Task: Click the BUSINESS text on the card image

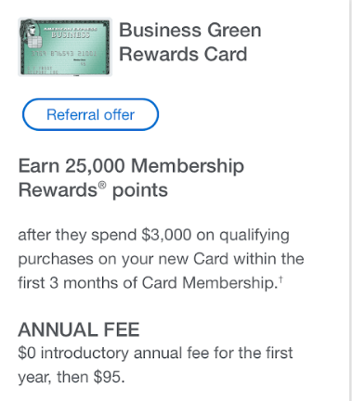Action: pos(71,34)
